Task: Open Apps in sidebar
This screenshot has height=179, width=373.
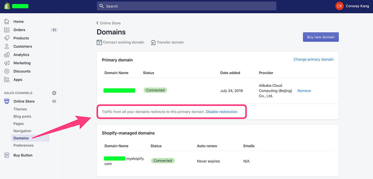Action: pos(18,79)
